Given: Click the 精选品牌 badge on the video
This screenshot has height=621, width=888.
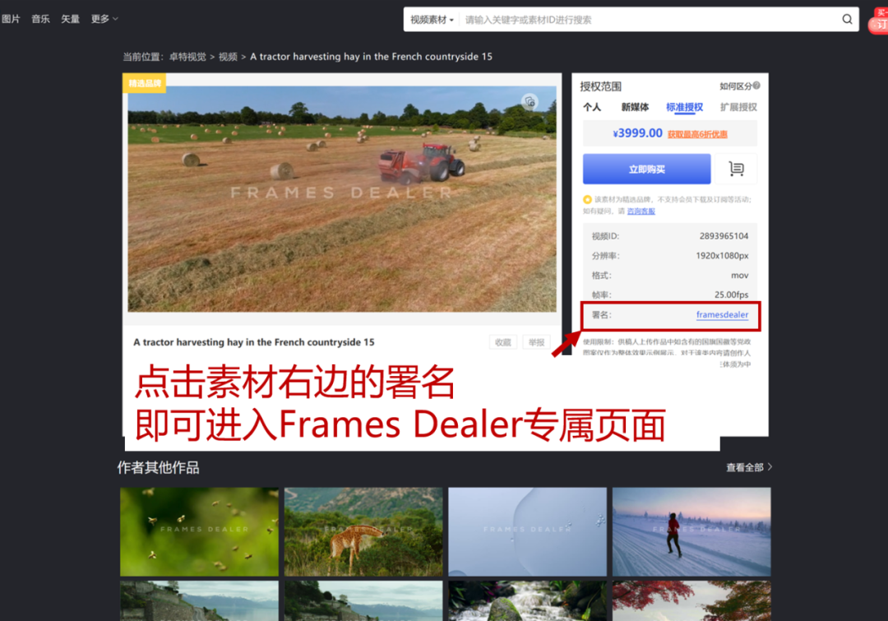Looking at the screenshot, I should pos(144,83).
